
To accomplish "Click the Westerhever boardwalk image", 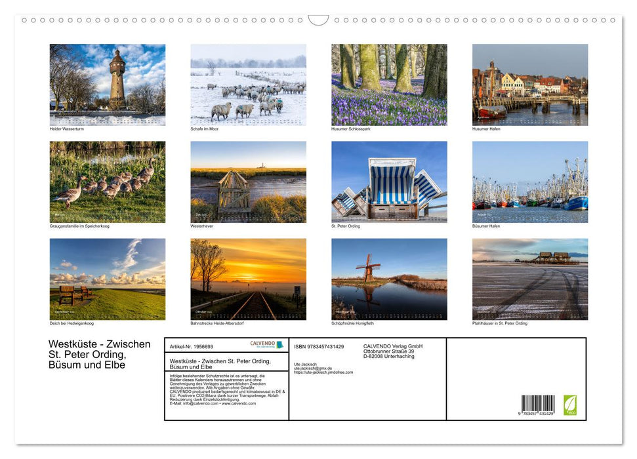I will pyautogui.click(x=248, y=182).
